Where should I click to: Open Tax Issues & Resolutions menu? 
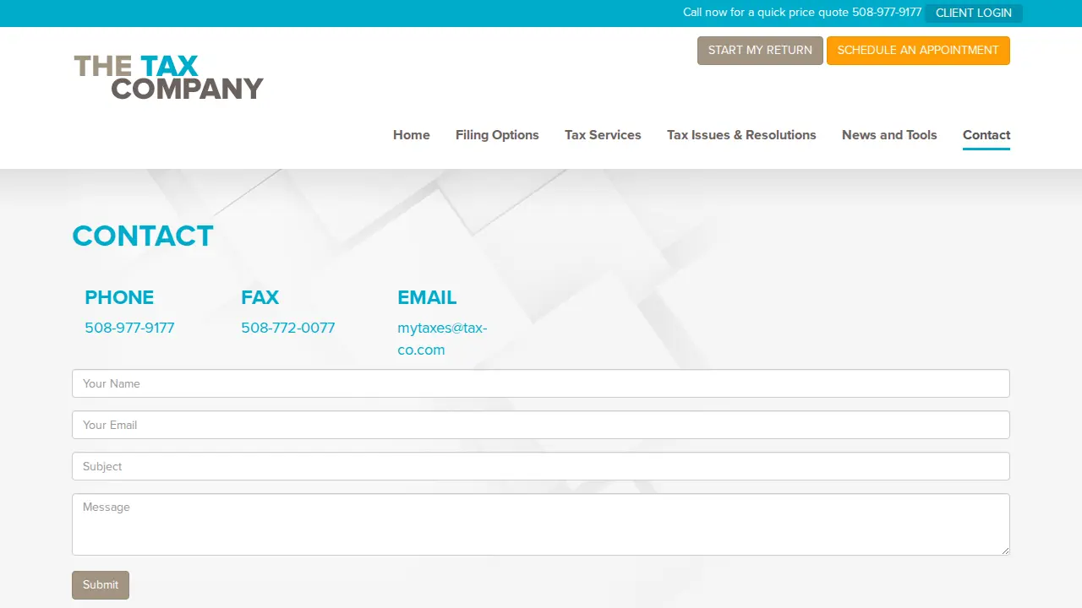click(741, 135)
